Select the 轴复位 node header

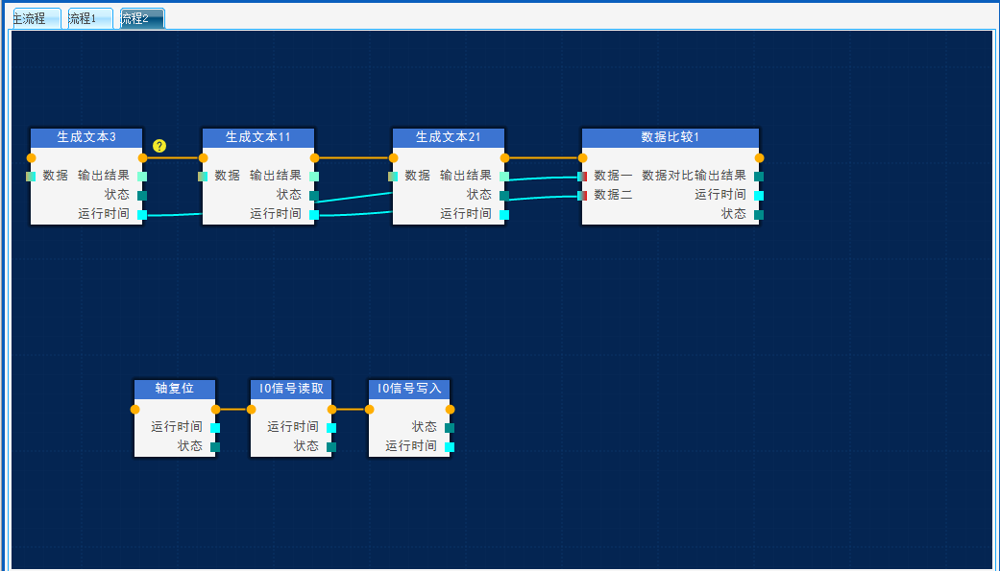tap(175, 389)
